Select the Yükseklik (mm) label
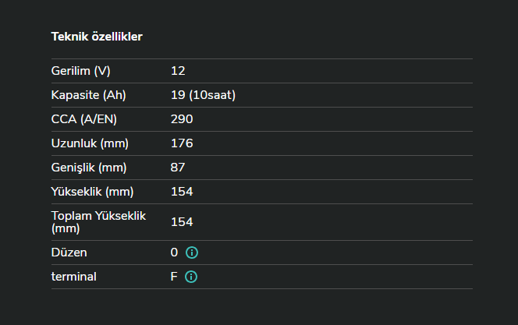Image resolution: width=518 pixels, height=325 pixels. (x=92, y=192)
